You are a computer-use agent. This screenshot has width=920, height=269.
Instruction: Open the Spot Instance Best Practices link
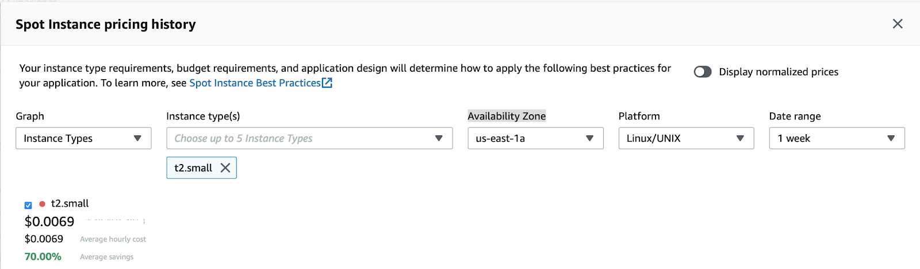(255, 83)
